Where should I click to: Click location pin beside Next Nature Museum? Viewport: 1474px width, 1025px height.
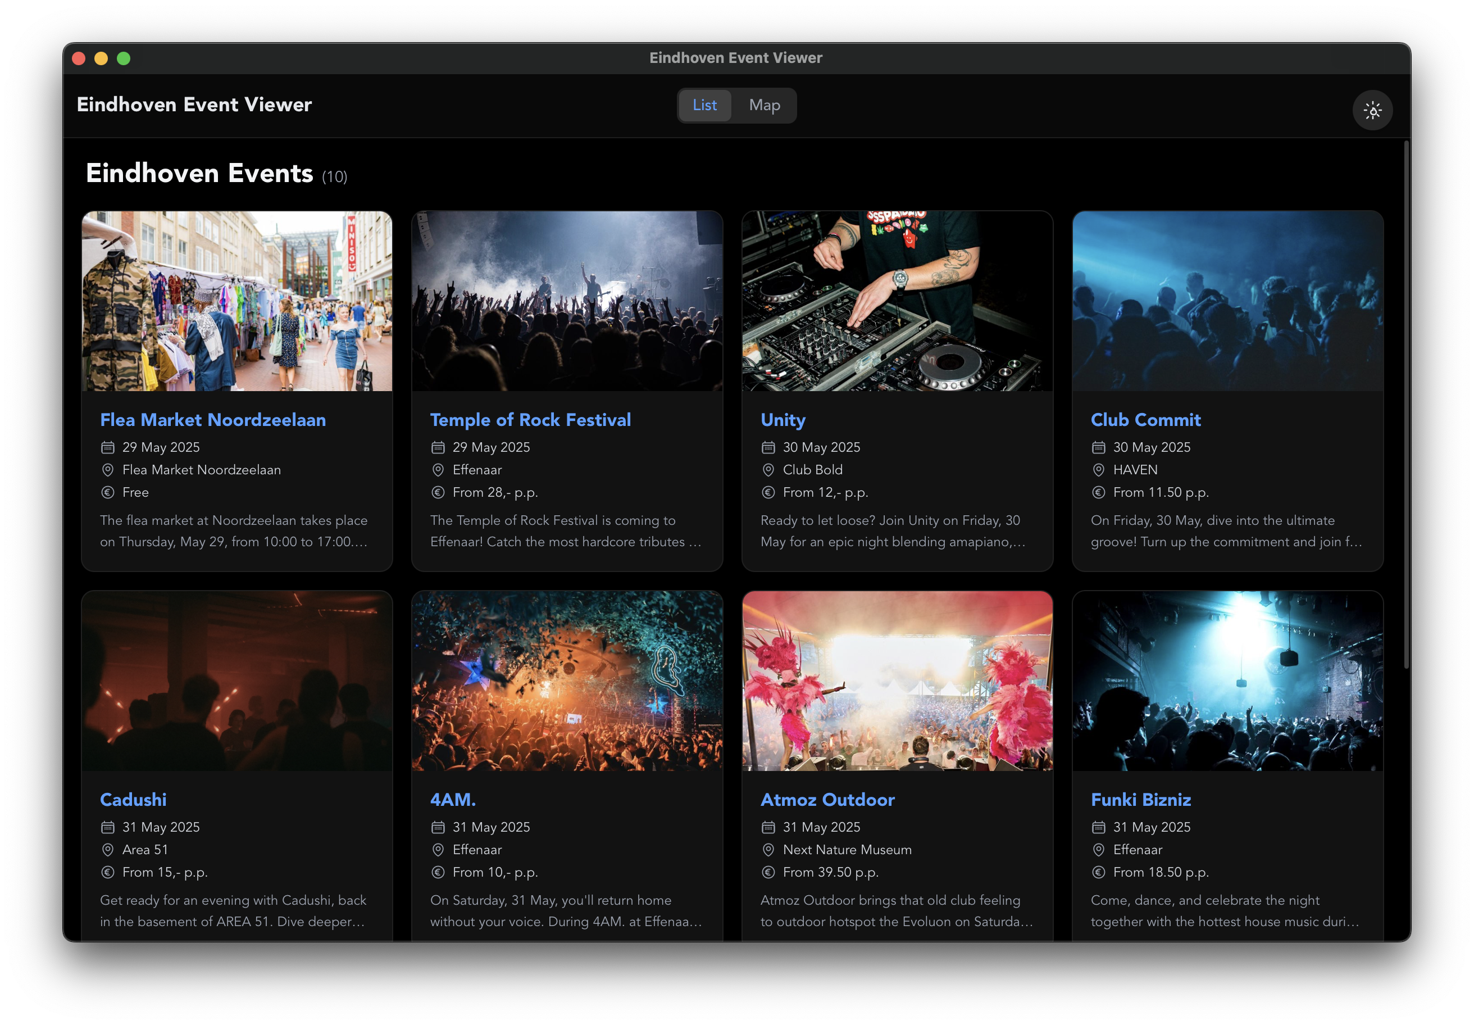point(768,849)
